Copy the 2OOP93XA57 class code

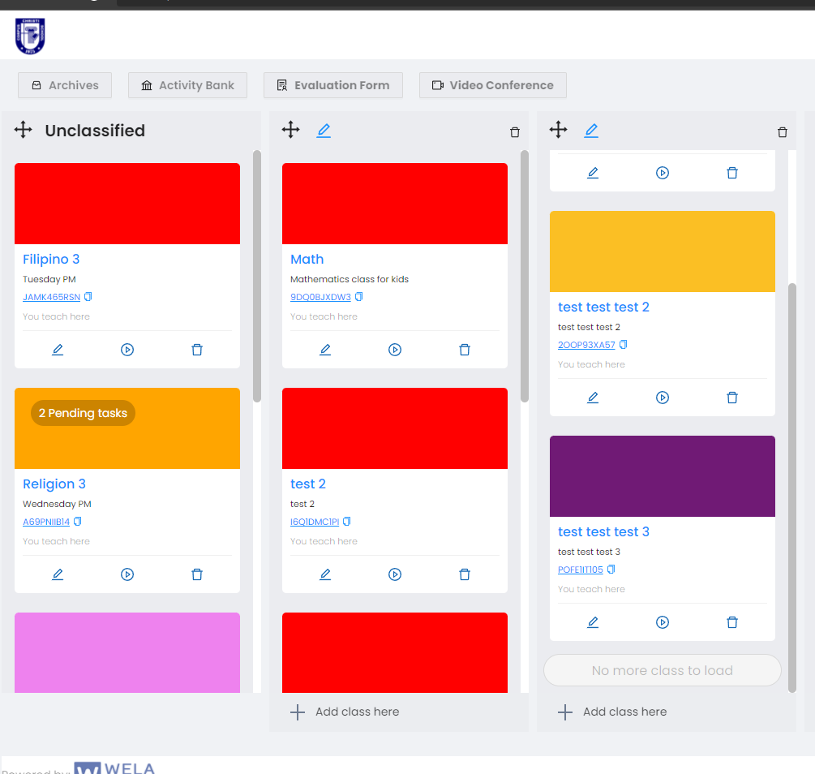pyautogui.click(x=623, y=344)
